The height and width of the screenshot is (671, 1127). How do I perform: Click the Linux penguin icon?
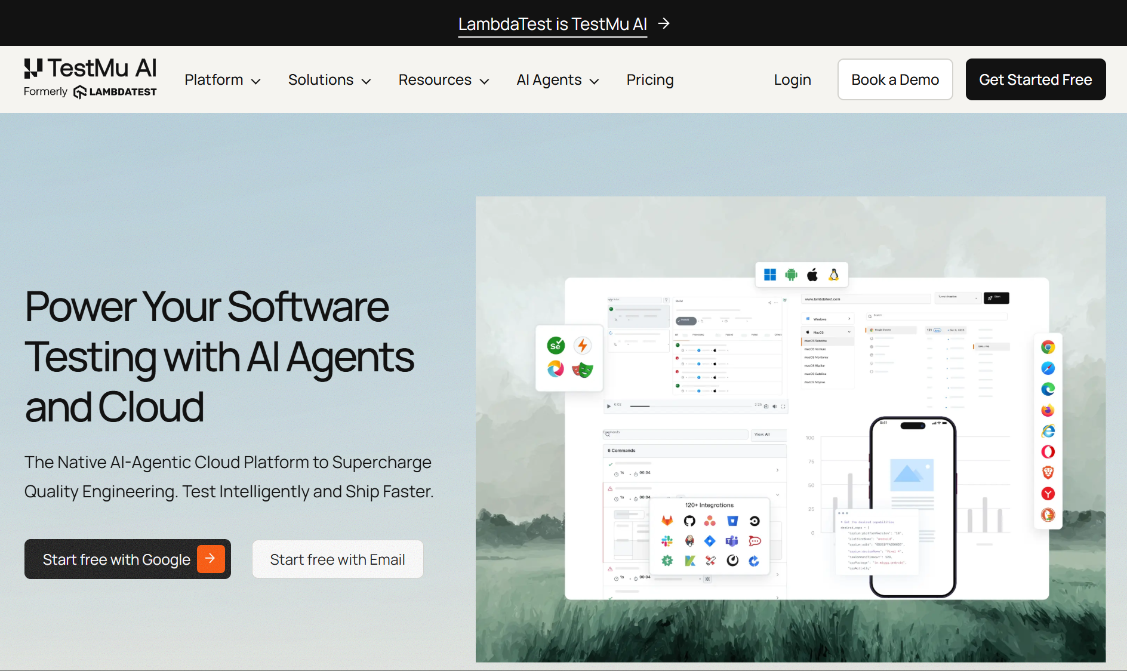(834, 275)
